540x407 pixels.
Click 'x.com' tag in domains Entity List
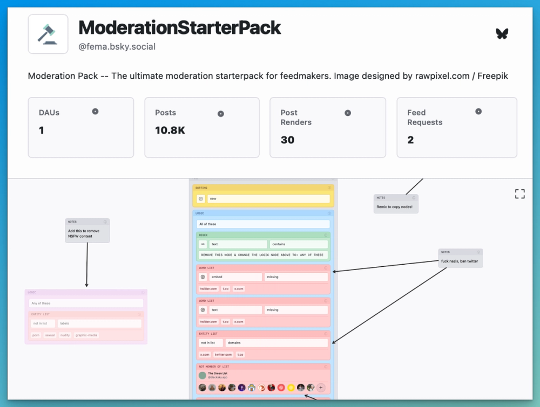pyautogui.click(x=205, y=354)
